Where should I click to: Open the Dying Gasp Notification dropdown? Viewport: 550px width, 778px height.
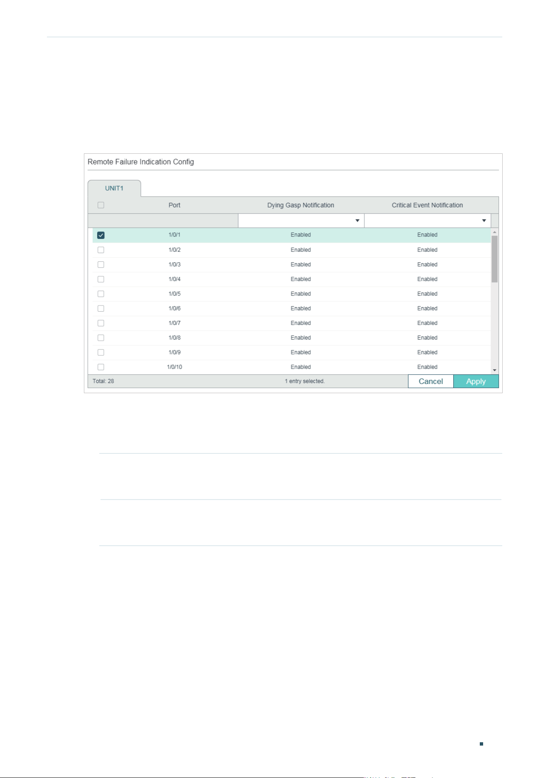point(301,221)
